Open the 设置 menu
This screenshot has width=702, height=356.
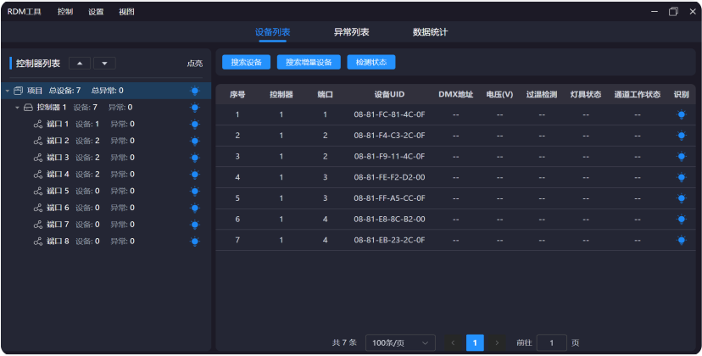(x=96, y=12)
